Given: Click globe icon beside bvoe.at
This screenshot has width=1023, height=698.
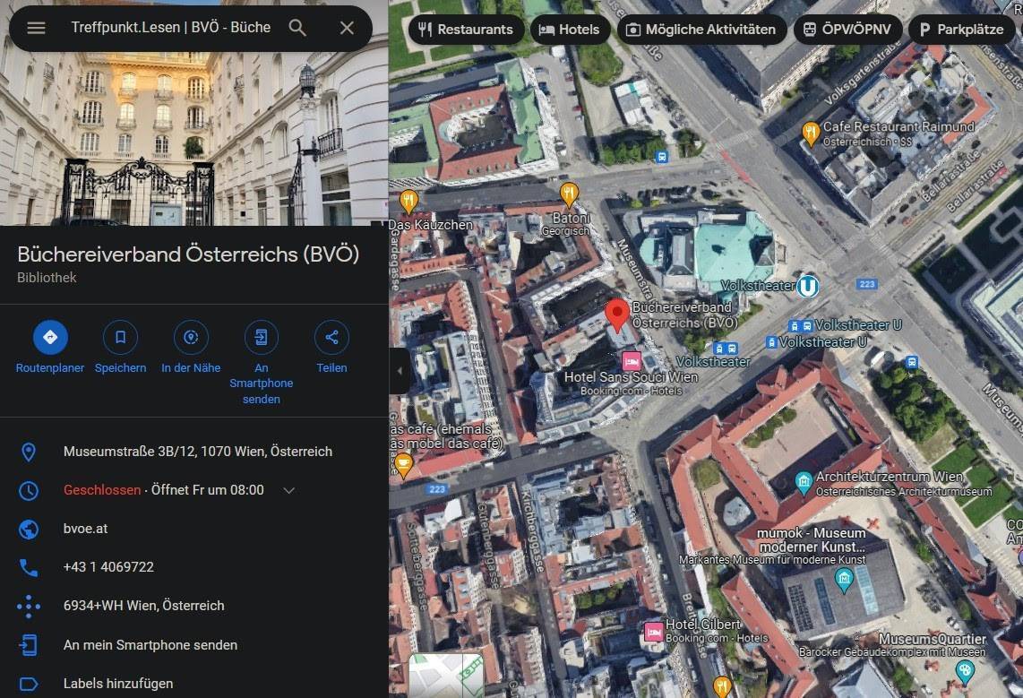Looking at the screenshot, I should [x=29, y=529].
